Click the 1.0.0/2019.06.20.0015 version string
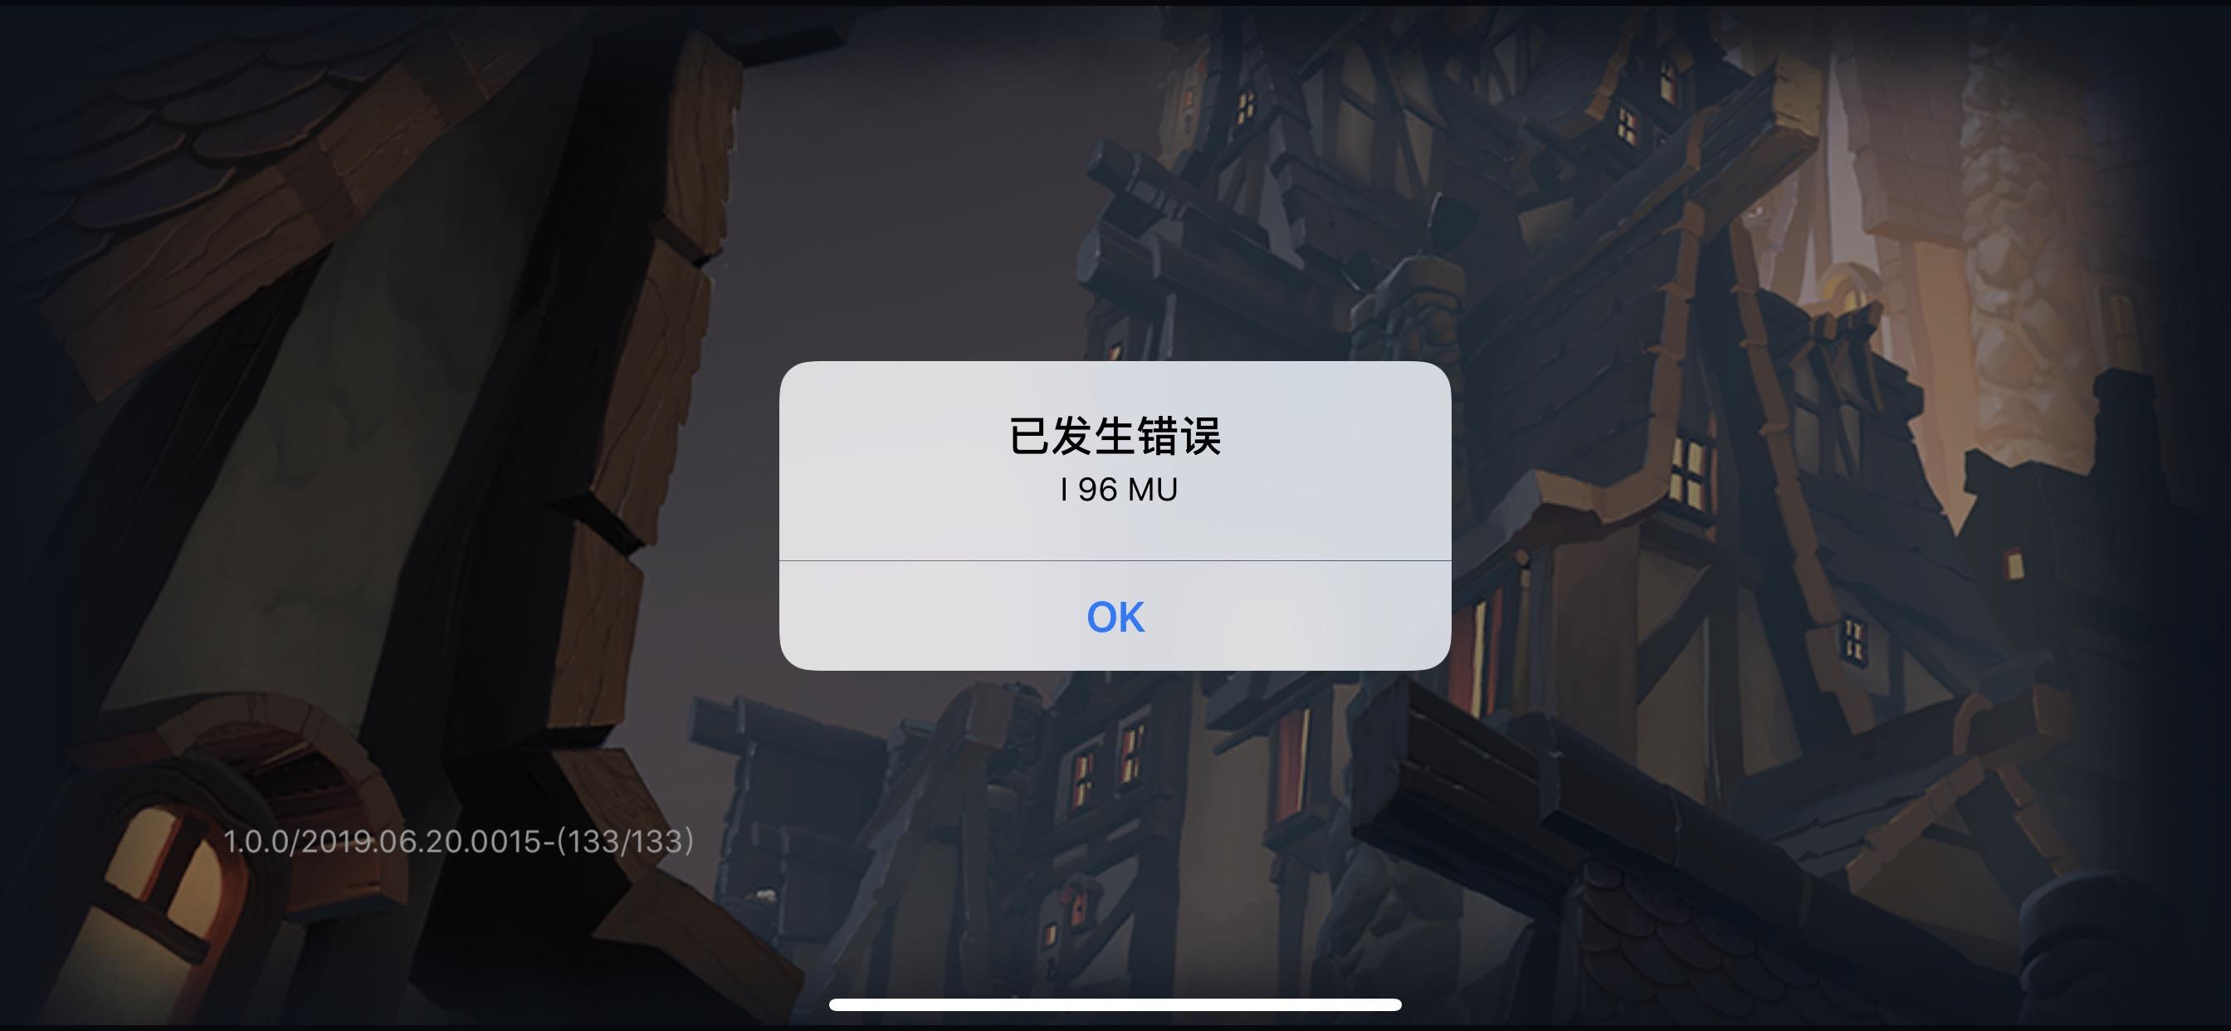The height and width of the screenshot is (1031, 2231). [382, 841]
